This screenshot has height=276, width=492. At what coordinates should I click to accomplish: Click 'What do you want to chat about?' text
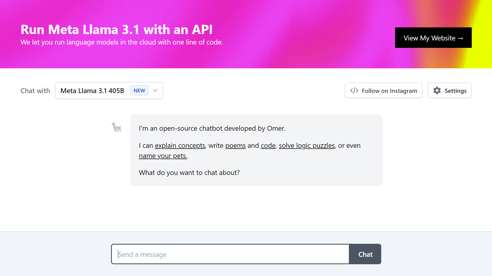click(x=189, y=173)
